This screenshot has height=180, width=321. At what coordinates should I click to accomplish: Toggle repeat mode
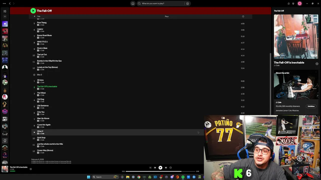pos(171,168)
